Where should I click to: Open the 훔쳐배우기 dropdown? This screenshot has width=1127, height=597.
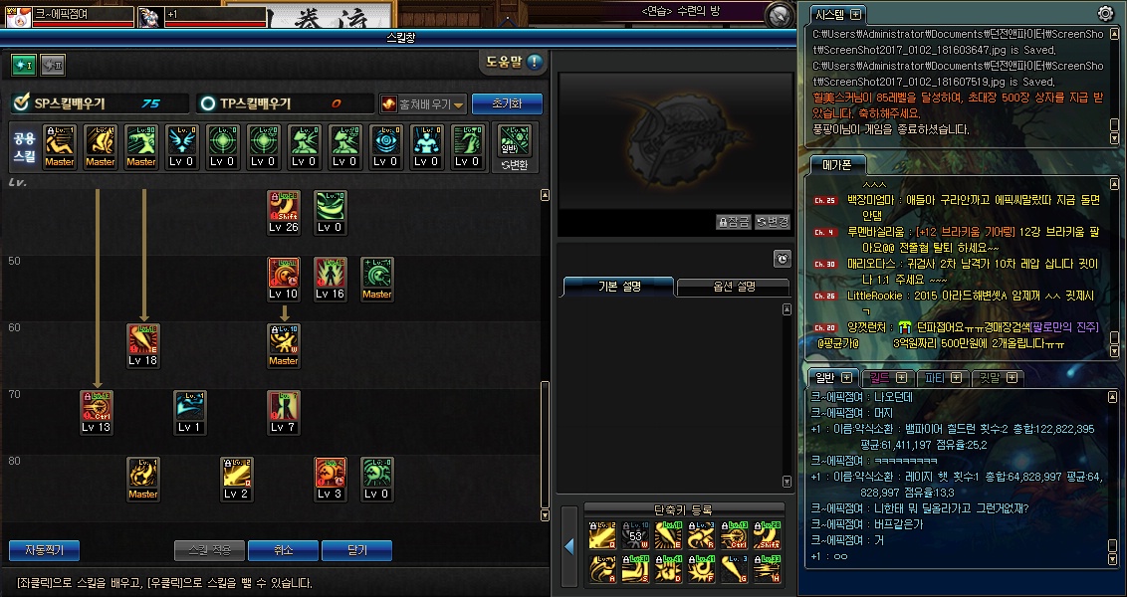(x=423, y=104)
